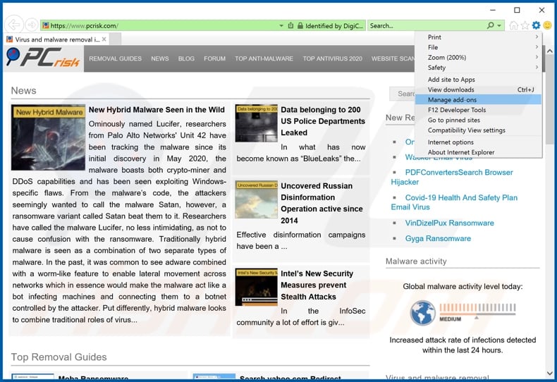Click the browser Back arrow button
Screen dimensions: 557x382
click(14, 25)
